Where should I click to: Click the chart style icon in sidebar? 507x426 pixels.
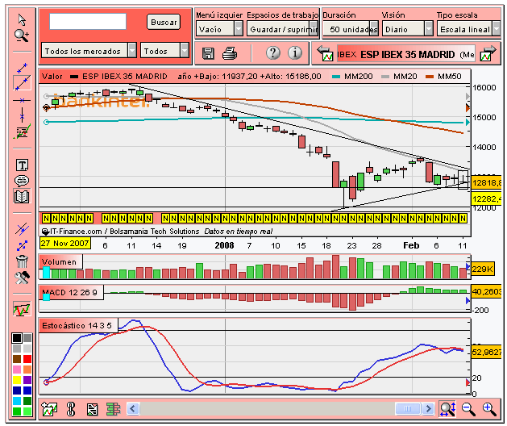point(22,309)
